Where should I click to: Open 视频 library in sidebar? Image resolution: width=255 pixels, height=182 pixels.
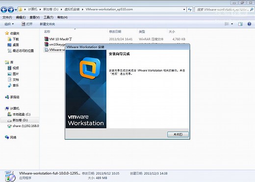coord(16,68)
